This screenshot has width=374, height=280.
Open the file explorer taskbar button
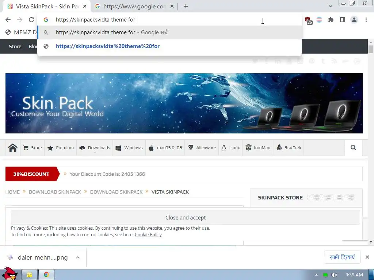[x=30, y=275]
